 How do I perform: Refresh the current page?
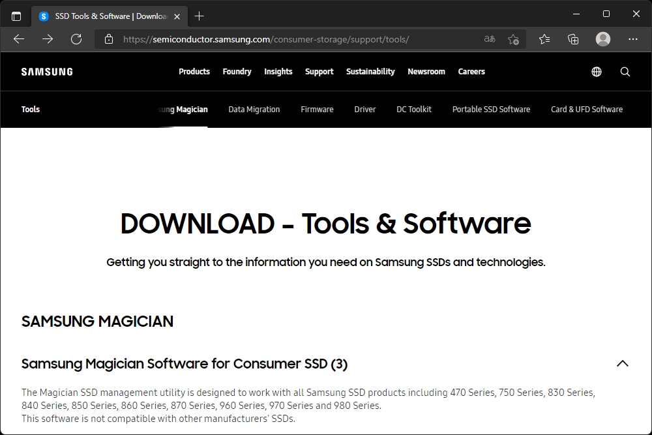coord(76,39)
